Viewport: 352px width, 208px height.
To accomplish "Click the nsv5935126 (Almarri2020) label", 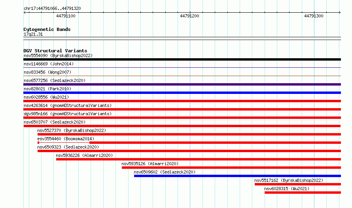I will point(150,164).
